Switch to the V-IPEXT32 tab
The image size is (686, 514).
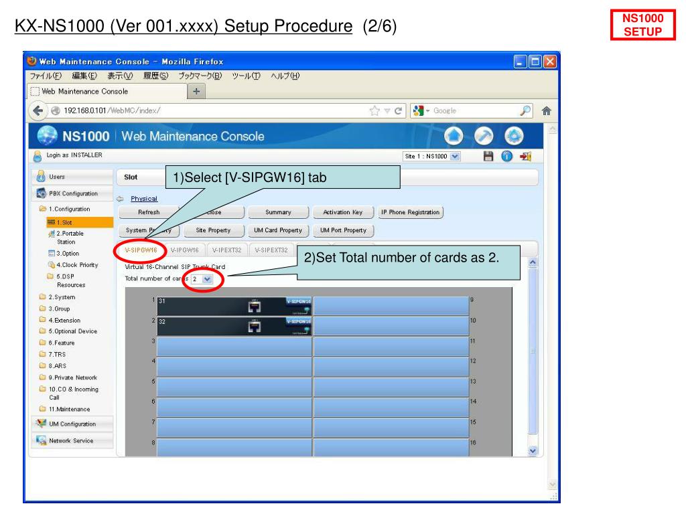[x=226, y=250]
